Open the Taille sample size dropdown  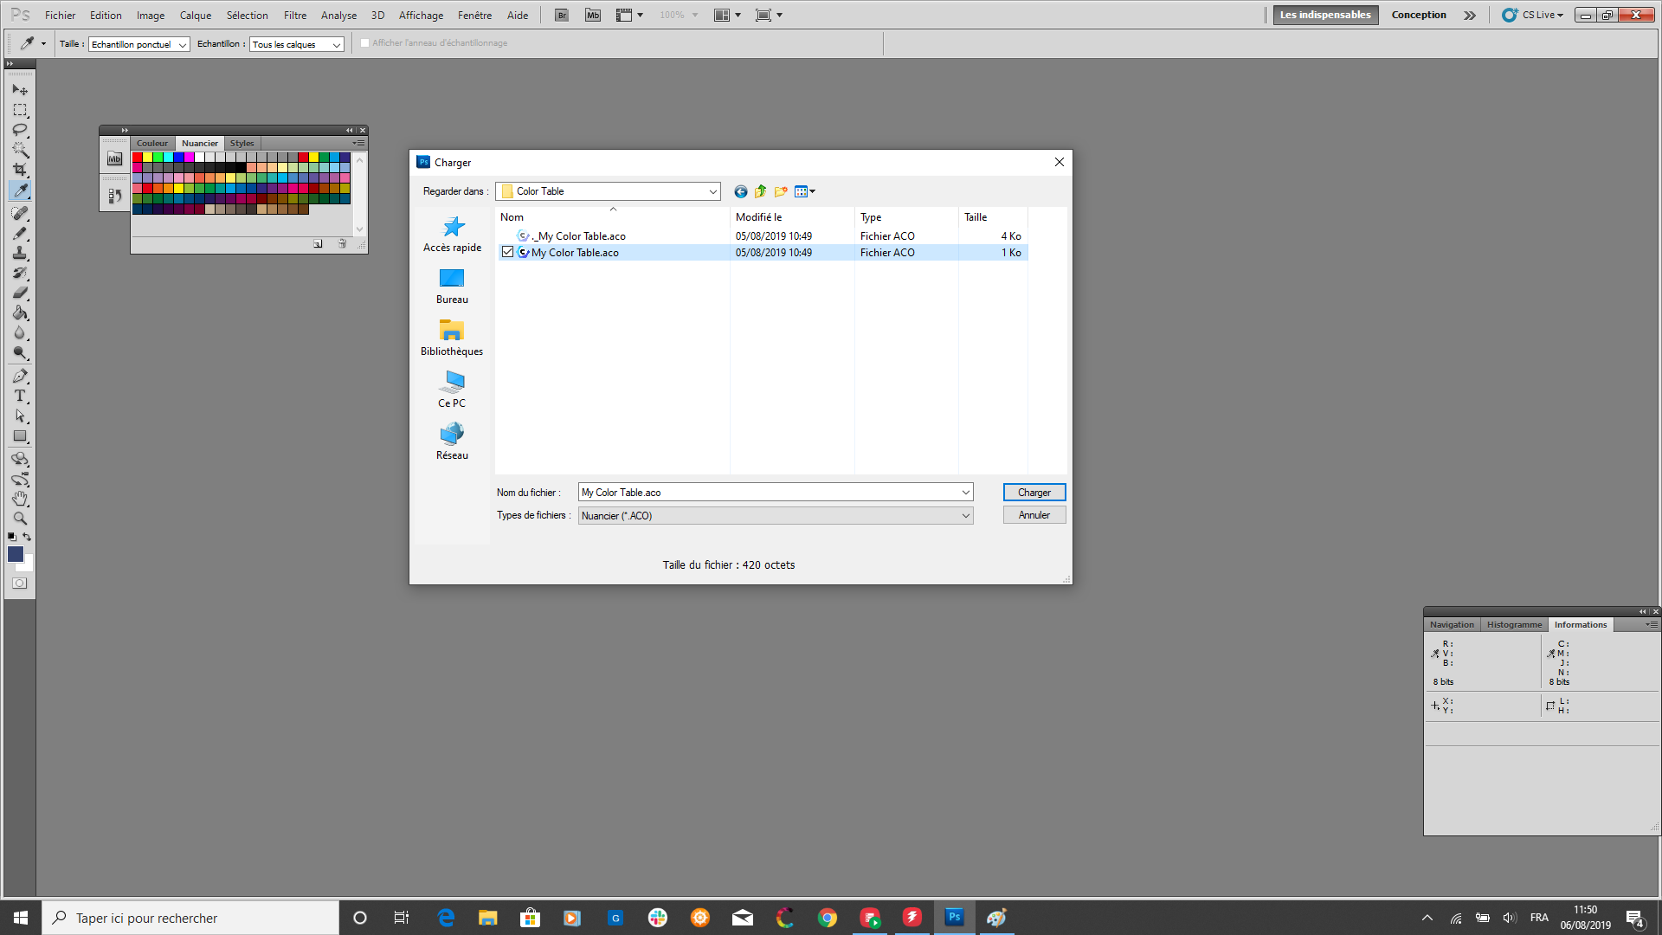click(139, 44)
